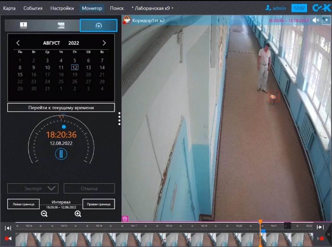The width and height of the screenshot is (332, 247).
Task: Open the camera window dropdown arrow
Action: click(x=326, y=20)
